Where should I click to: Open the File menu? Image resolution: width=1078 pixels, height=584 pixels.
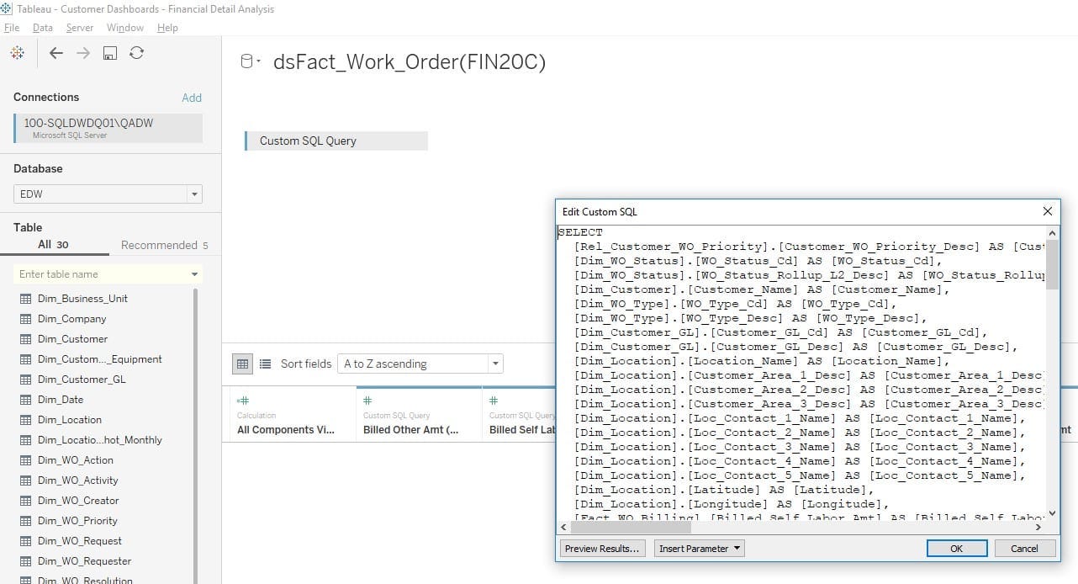click(x=12, y=28)
